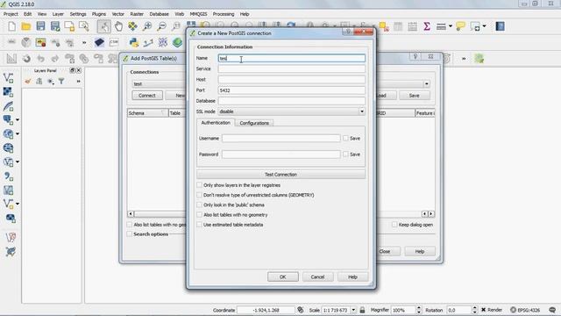The image size is (561, 316).
Task: Click the Save Project As icon
Action: 55,26
